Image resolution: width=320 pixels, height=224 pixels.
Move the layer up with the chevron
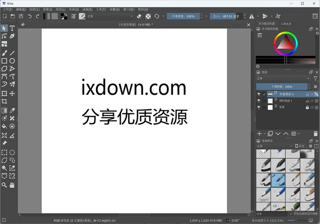pyautogui.click(x=285, y=134)
